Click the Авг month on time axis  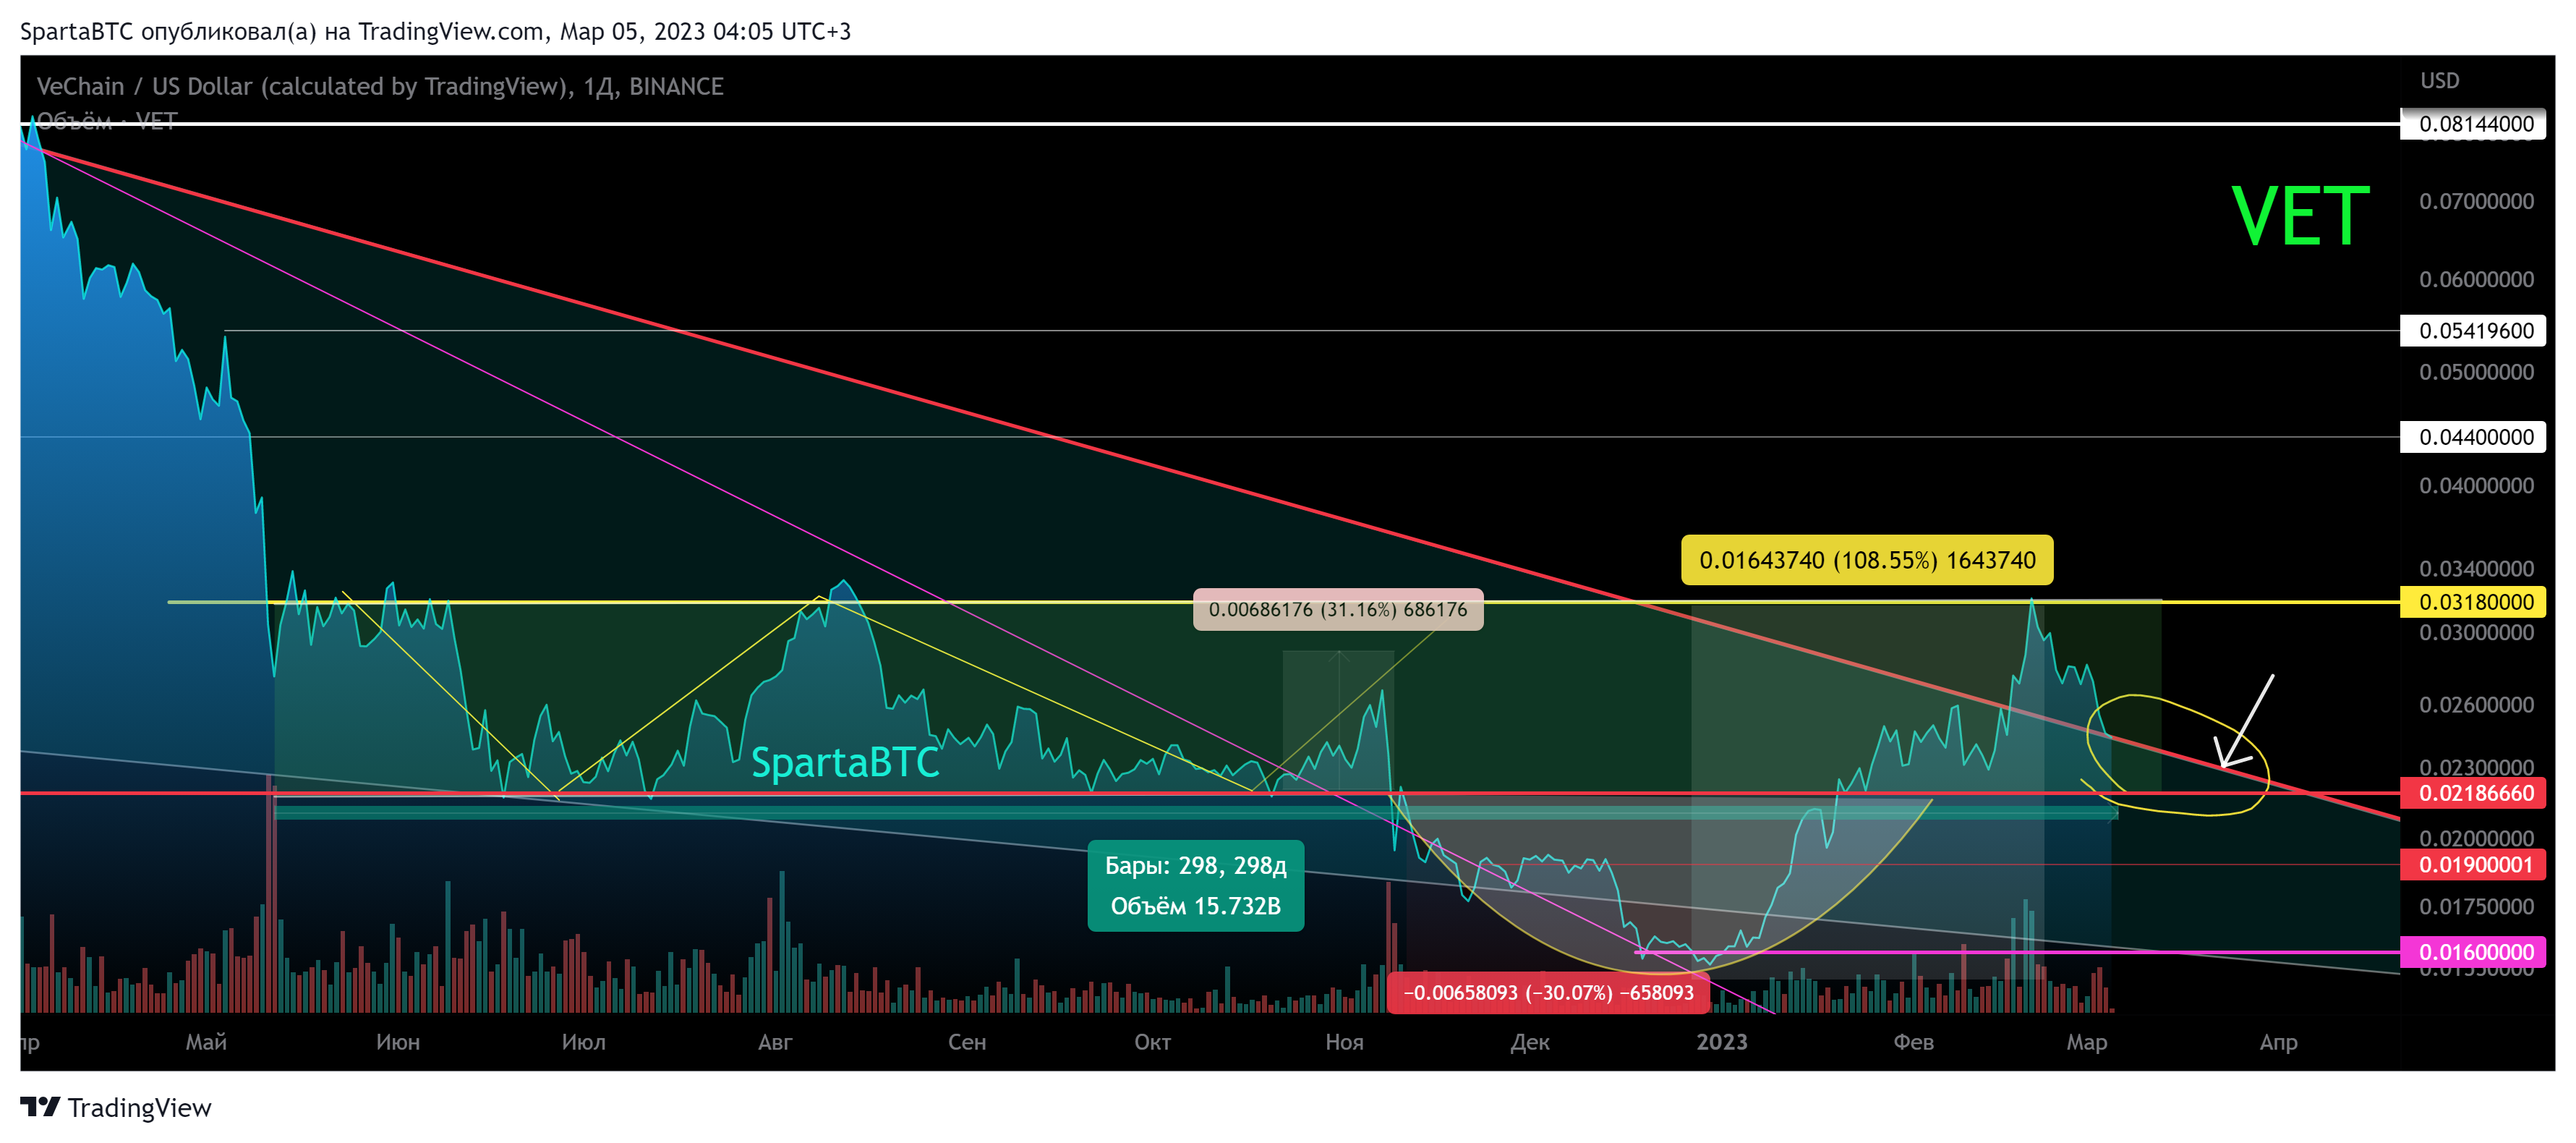coord(775,1042)
